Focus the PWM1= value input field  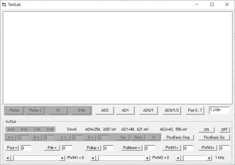pyautogui.click(x=188, y=148)
